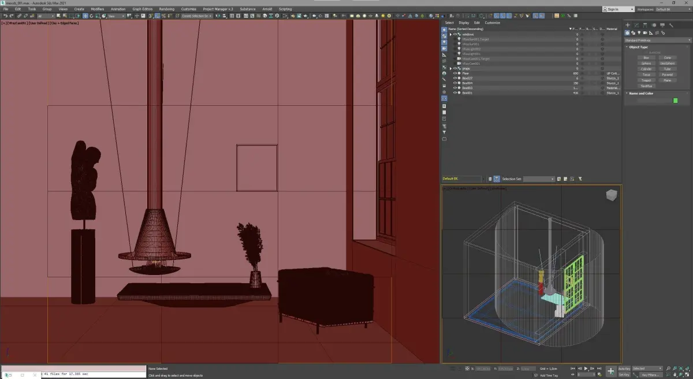Viewport: 693px width, 379px height.
Task: Open the Create command panel tab
Action: point(628,25)
